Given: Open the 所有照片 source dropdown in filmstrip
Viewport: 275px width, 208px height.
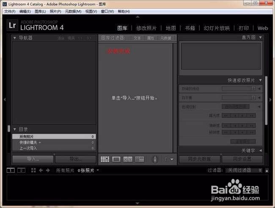Looking at the screenshot, I should pos(98,170).
